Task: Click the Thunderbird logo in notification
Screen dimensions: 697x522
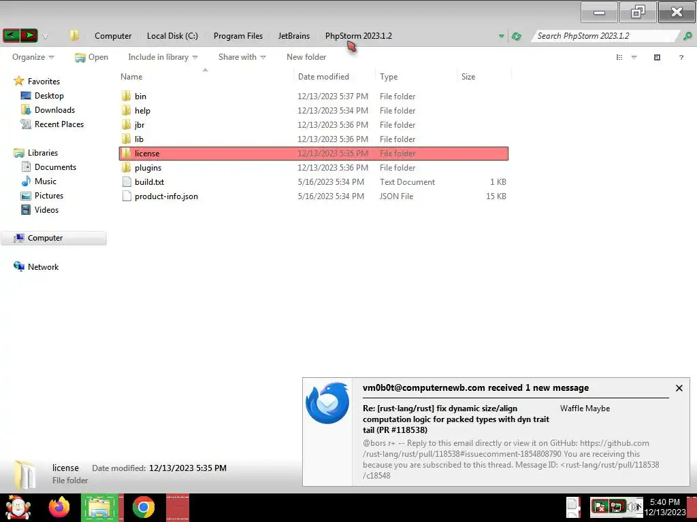Action: click(327, 403)
